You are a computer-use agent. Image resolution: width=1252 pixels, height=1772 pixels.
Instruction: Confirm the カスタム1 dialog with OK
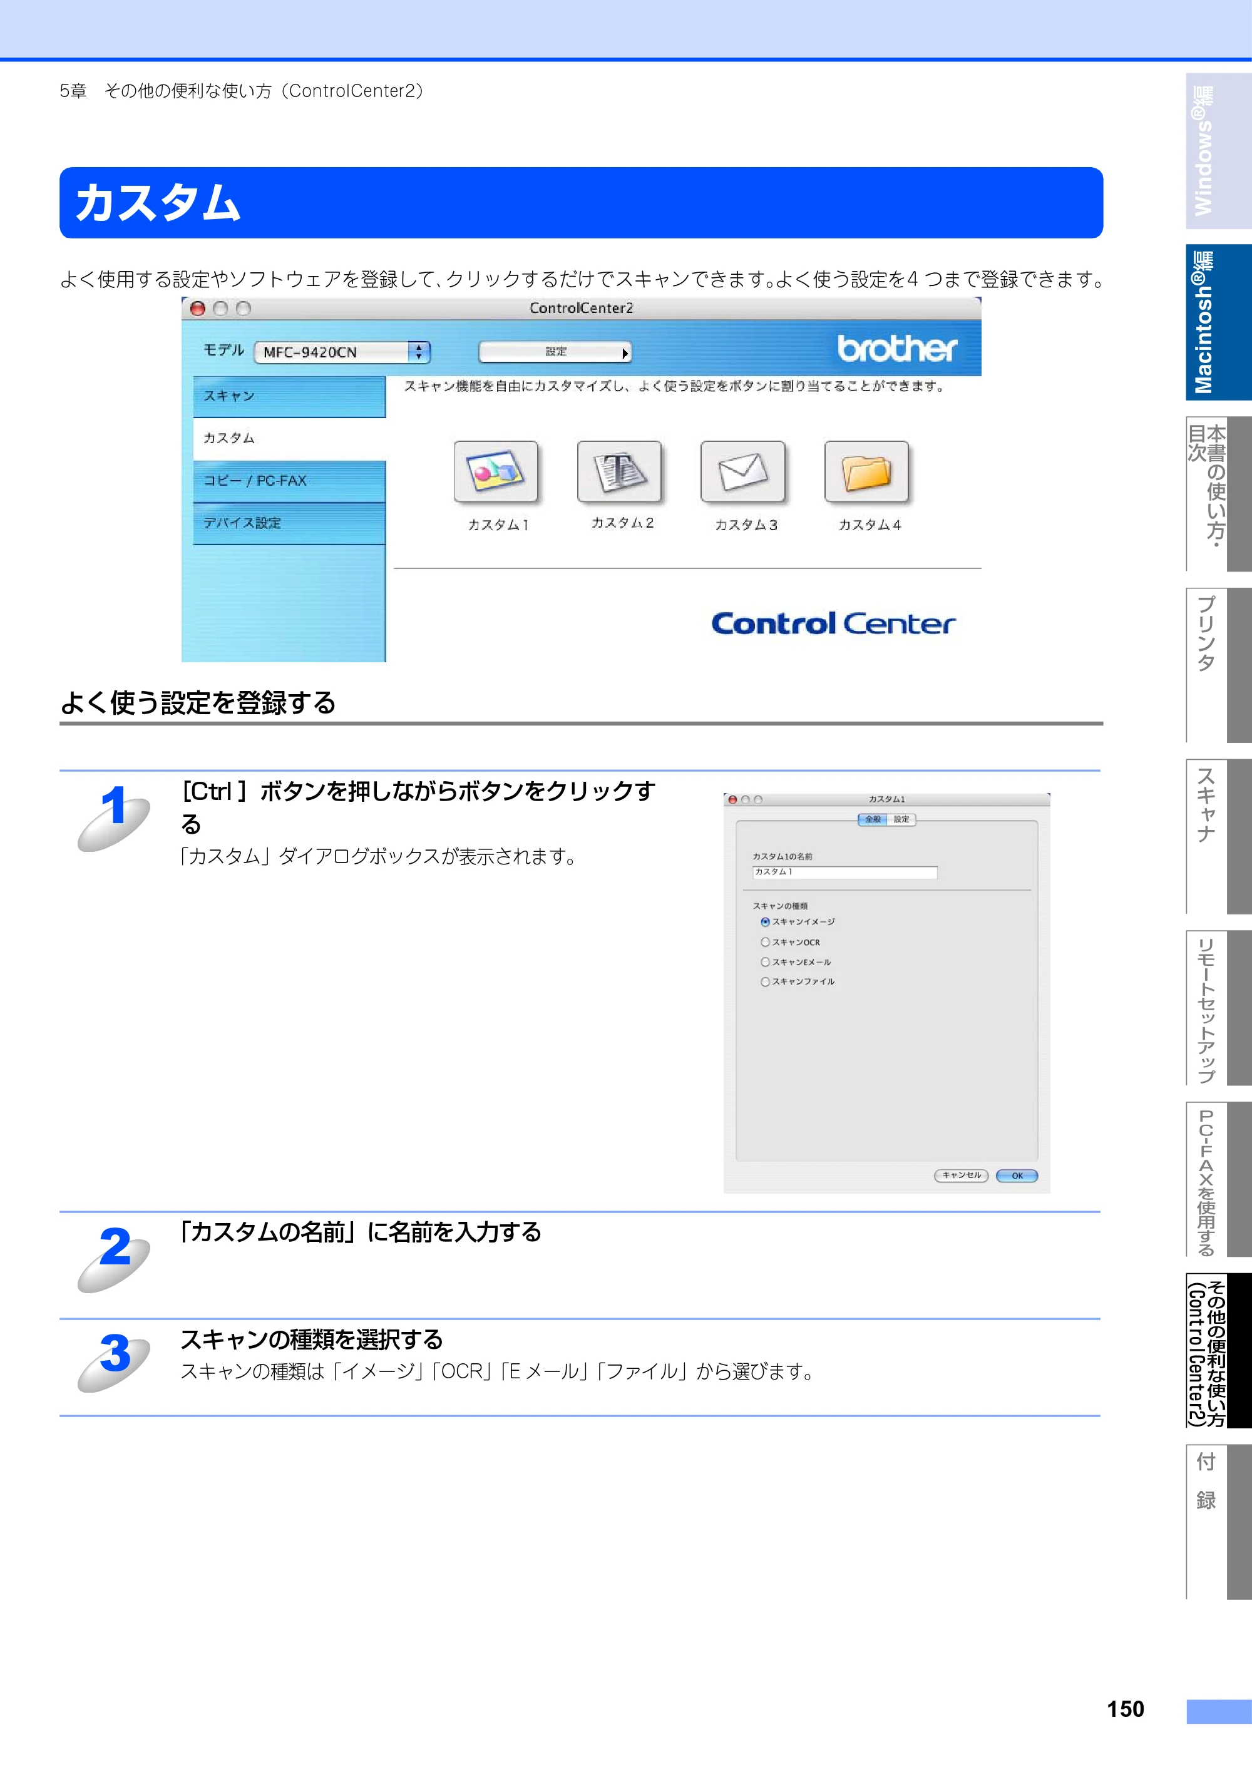(x=1017, y=1176)
